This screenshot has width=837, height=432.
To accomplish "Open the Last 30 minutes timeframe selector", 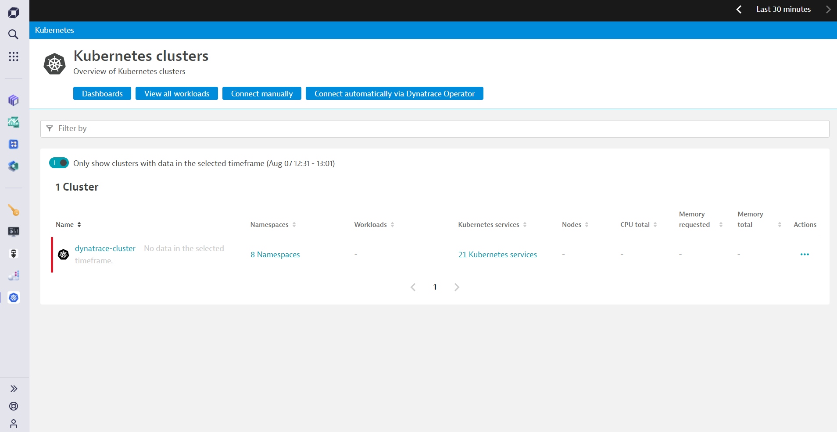I will 783,9.
